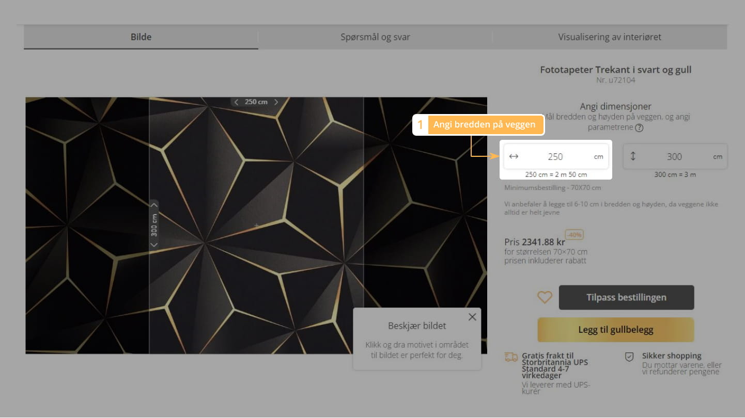Focus the height input field showing 300

tap(674, 157)
